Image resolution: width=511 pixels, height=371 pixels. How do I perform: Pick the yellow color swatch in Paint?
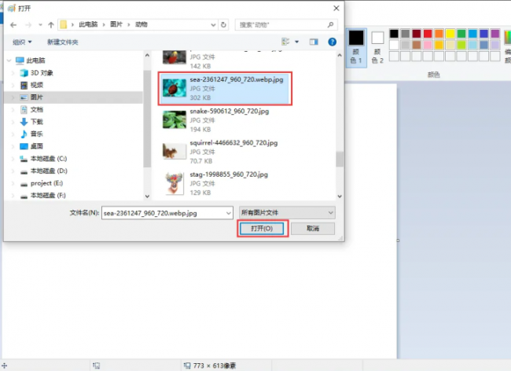point(450,34)
